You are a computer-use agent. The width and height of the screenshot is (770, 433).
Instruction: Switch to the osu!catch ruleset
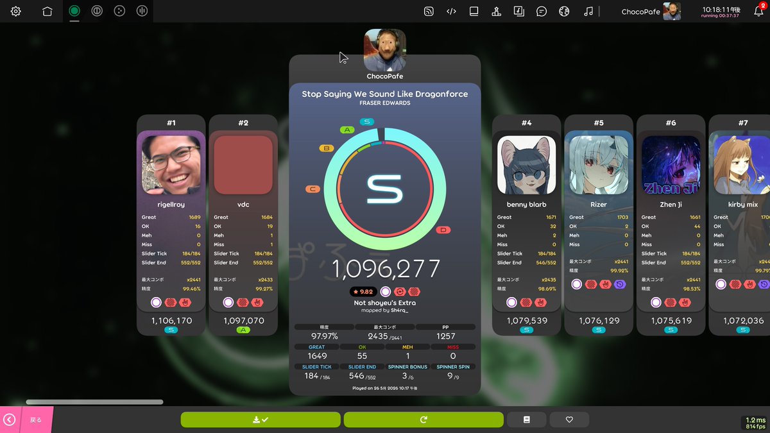(119, 11)
